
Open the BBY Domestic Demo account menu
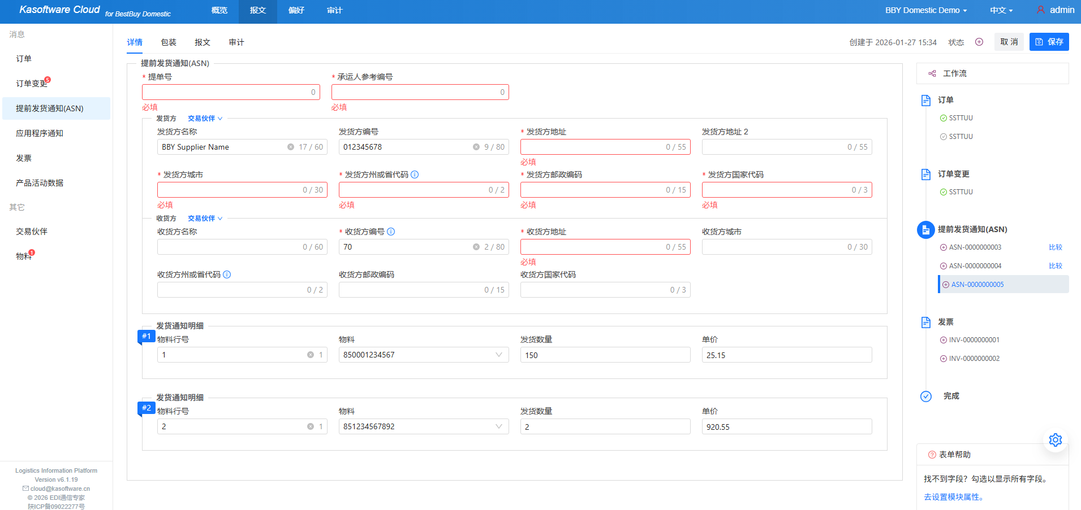(x=925, y=10)
